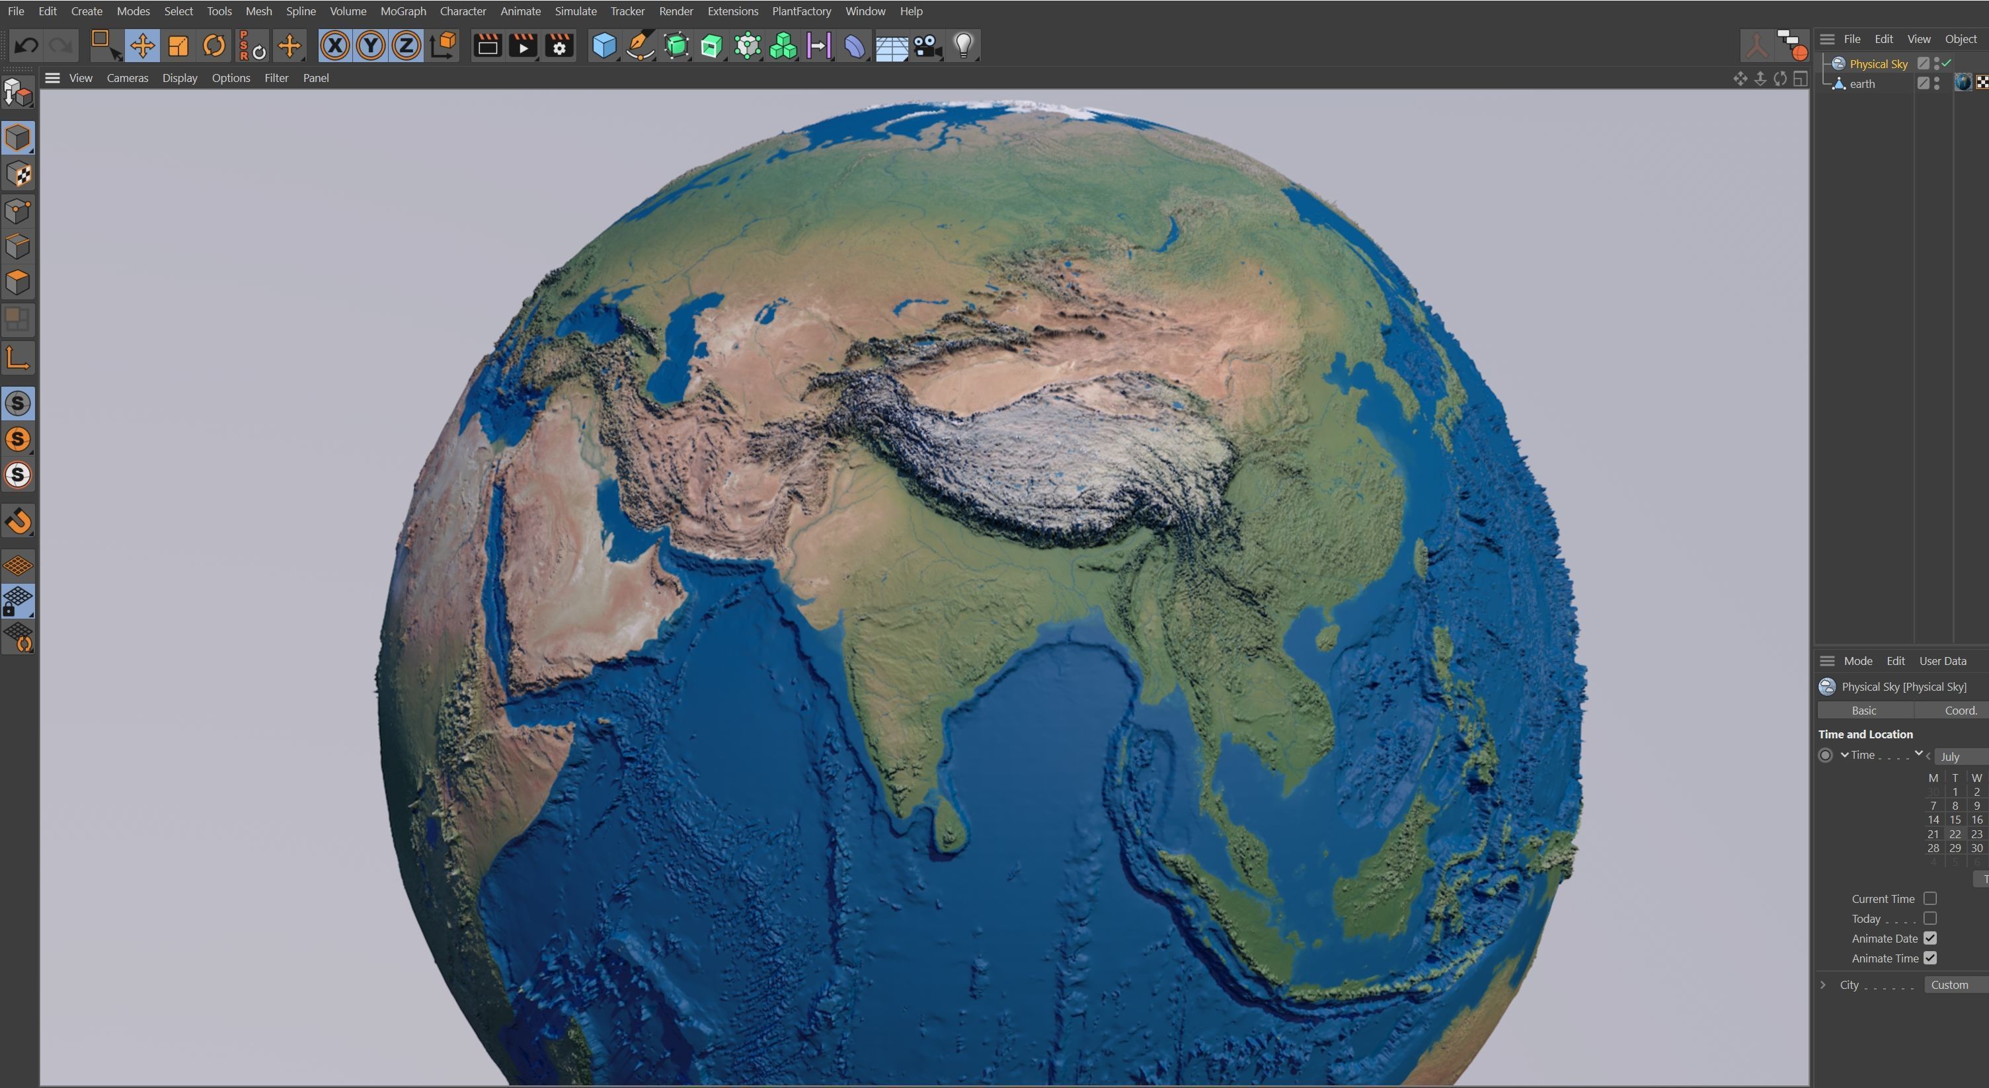Open the Object Manager File menu

[1852, 38]
